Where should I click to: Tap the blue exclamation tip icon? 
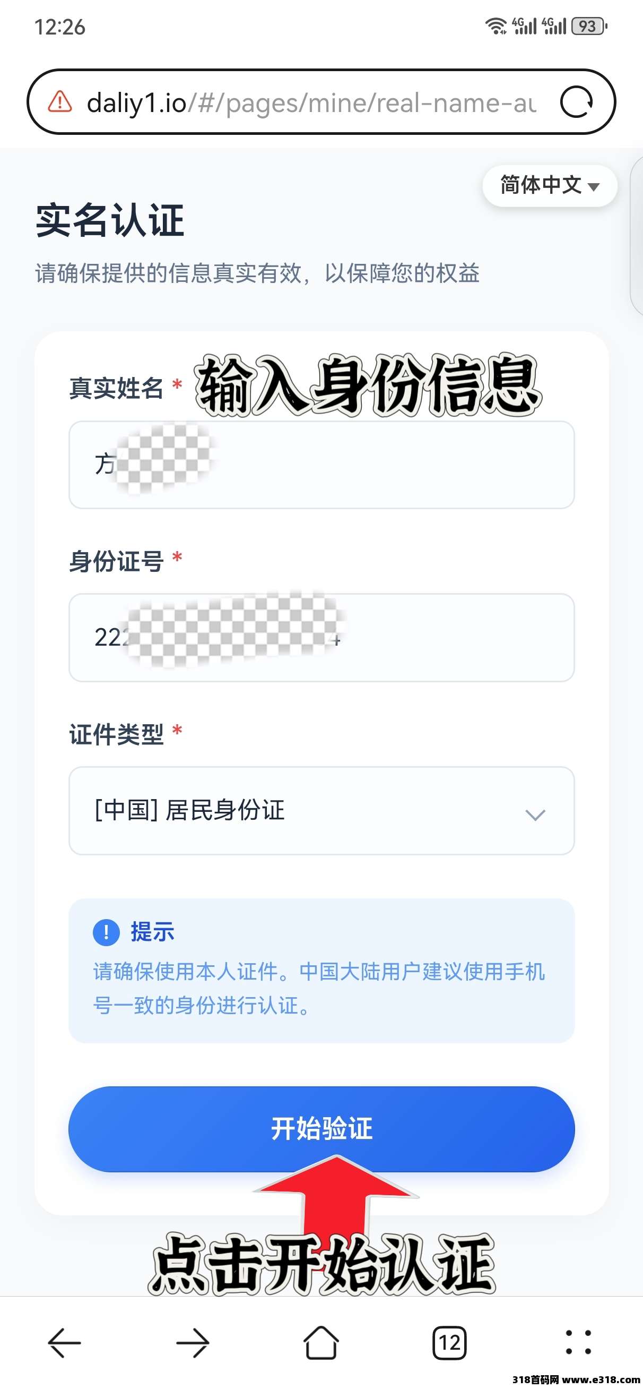click(x=106, y=932)
